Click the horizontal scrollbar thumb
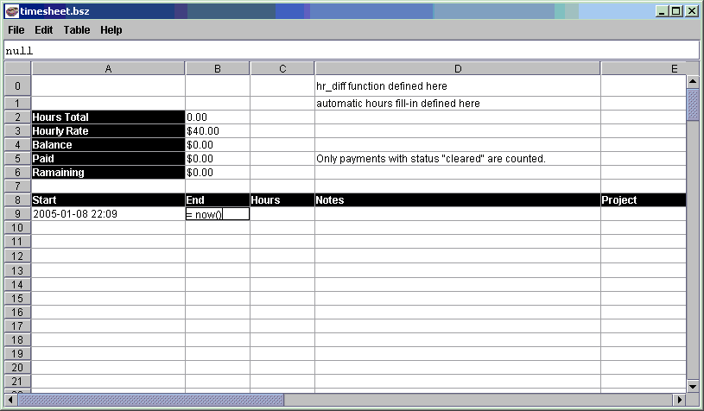 coord(151,399)
